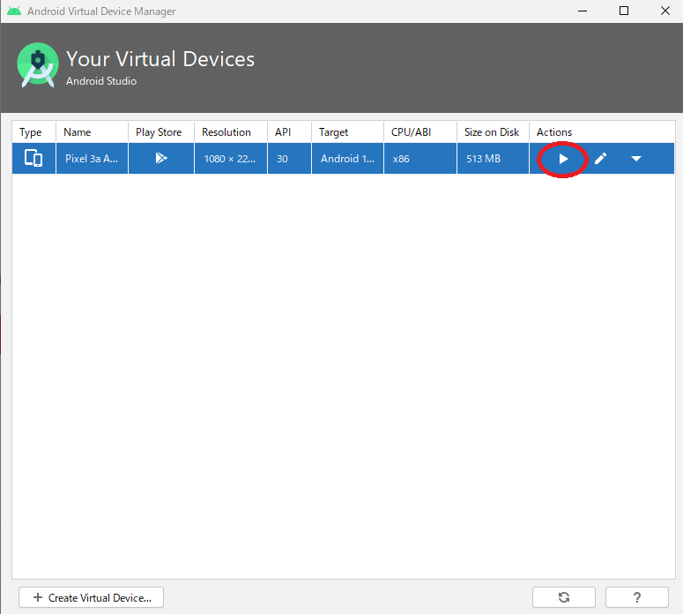Select the '1080 × 22...' resolution cell
Image resolution: width=683 pixels, height=614 pixels.
tap(231, 158)
